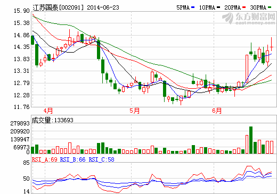Click the 13.31 price axis label

pyautogui.click(x=22, y=71)
